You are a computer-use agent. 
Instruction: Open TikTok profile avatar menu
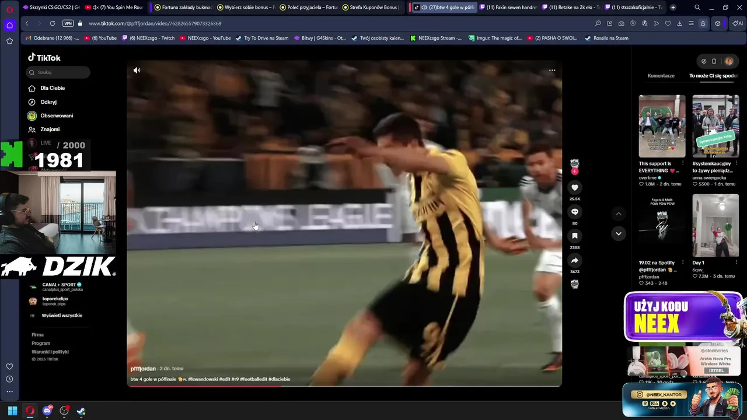click(x=729, y=61)
